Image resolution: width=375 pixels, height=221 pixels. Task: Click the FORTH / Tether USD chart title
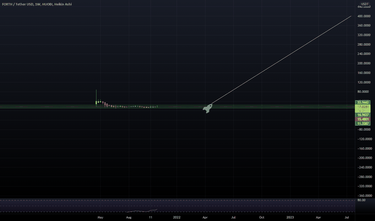click(x=37, y=4)
